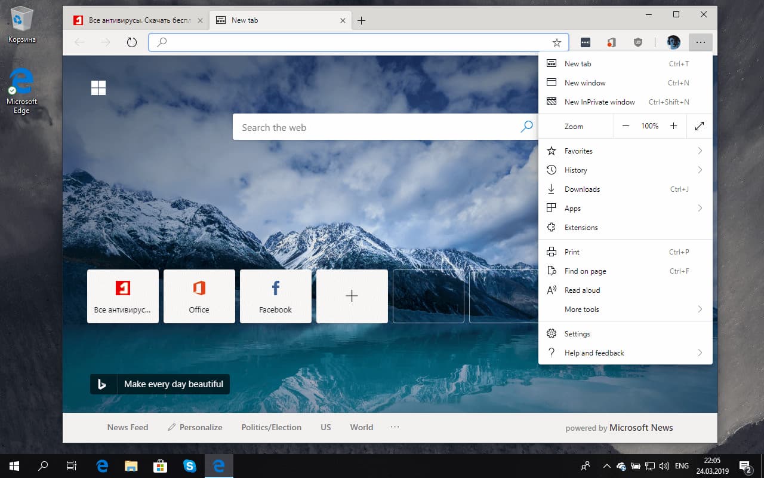Select Find on page
Image resolution: width=764 pixels, height=478 pixels.
[626, 271]
